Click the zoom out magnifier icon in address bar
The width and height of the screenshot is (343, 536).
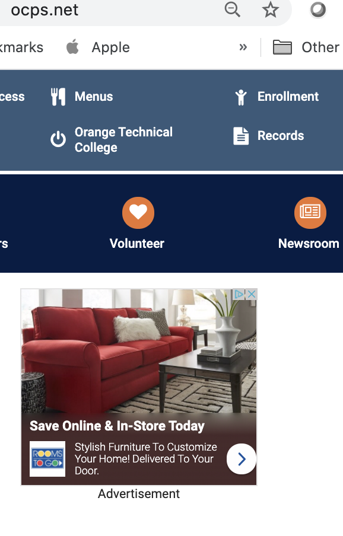[233, 9]
